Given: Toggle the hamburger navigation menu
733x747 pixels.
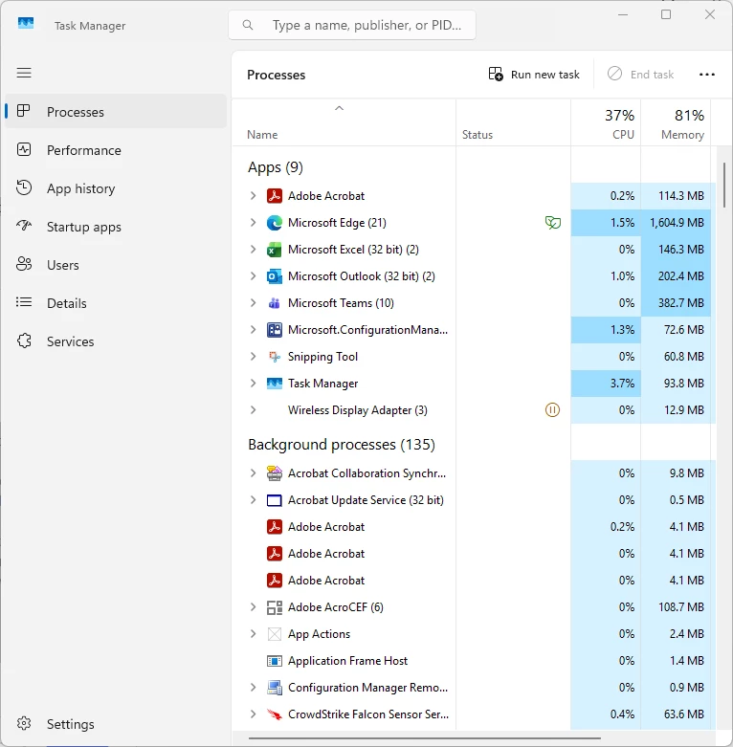Looking at the screenshot, I should (24, 73).
